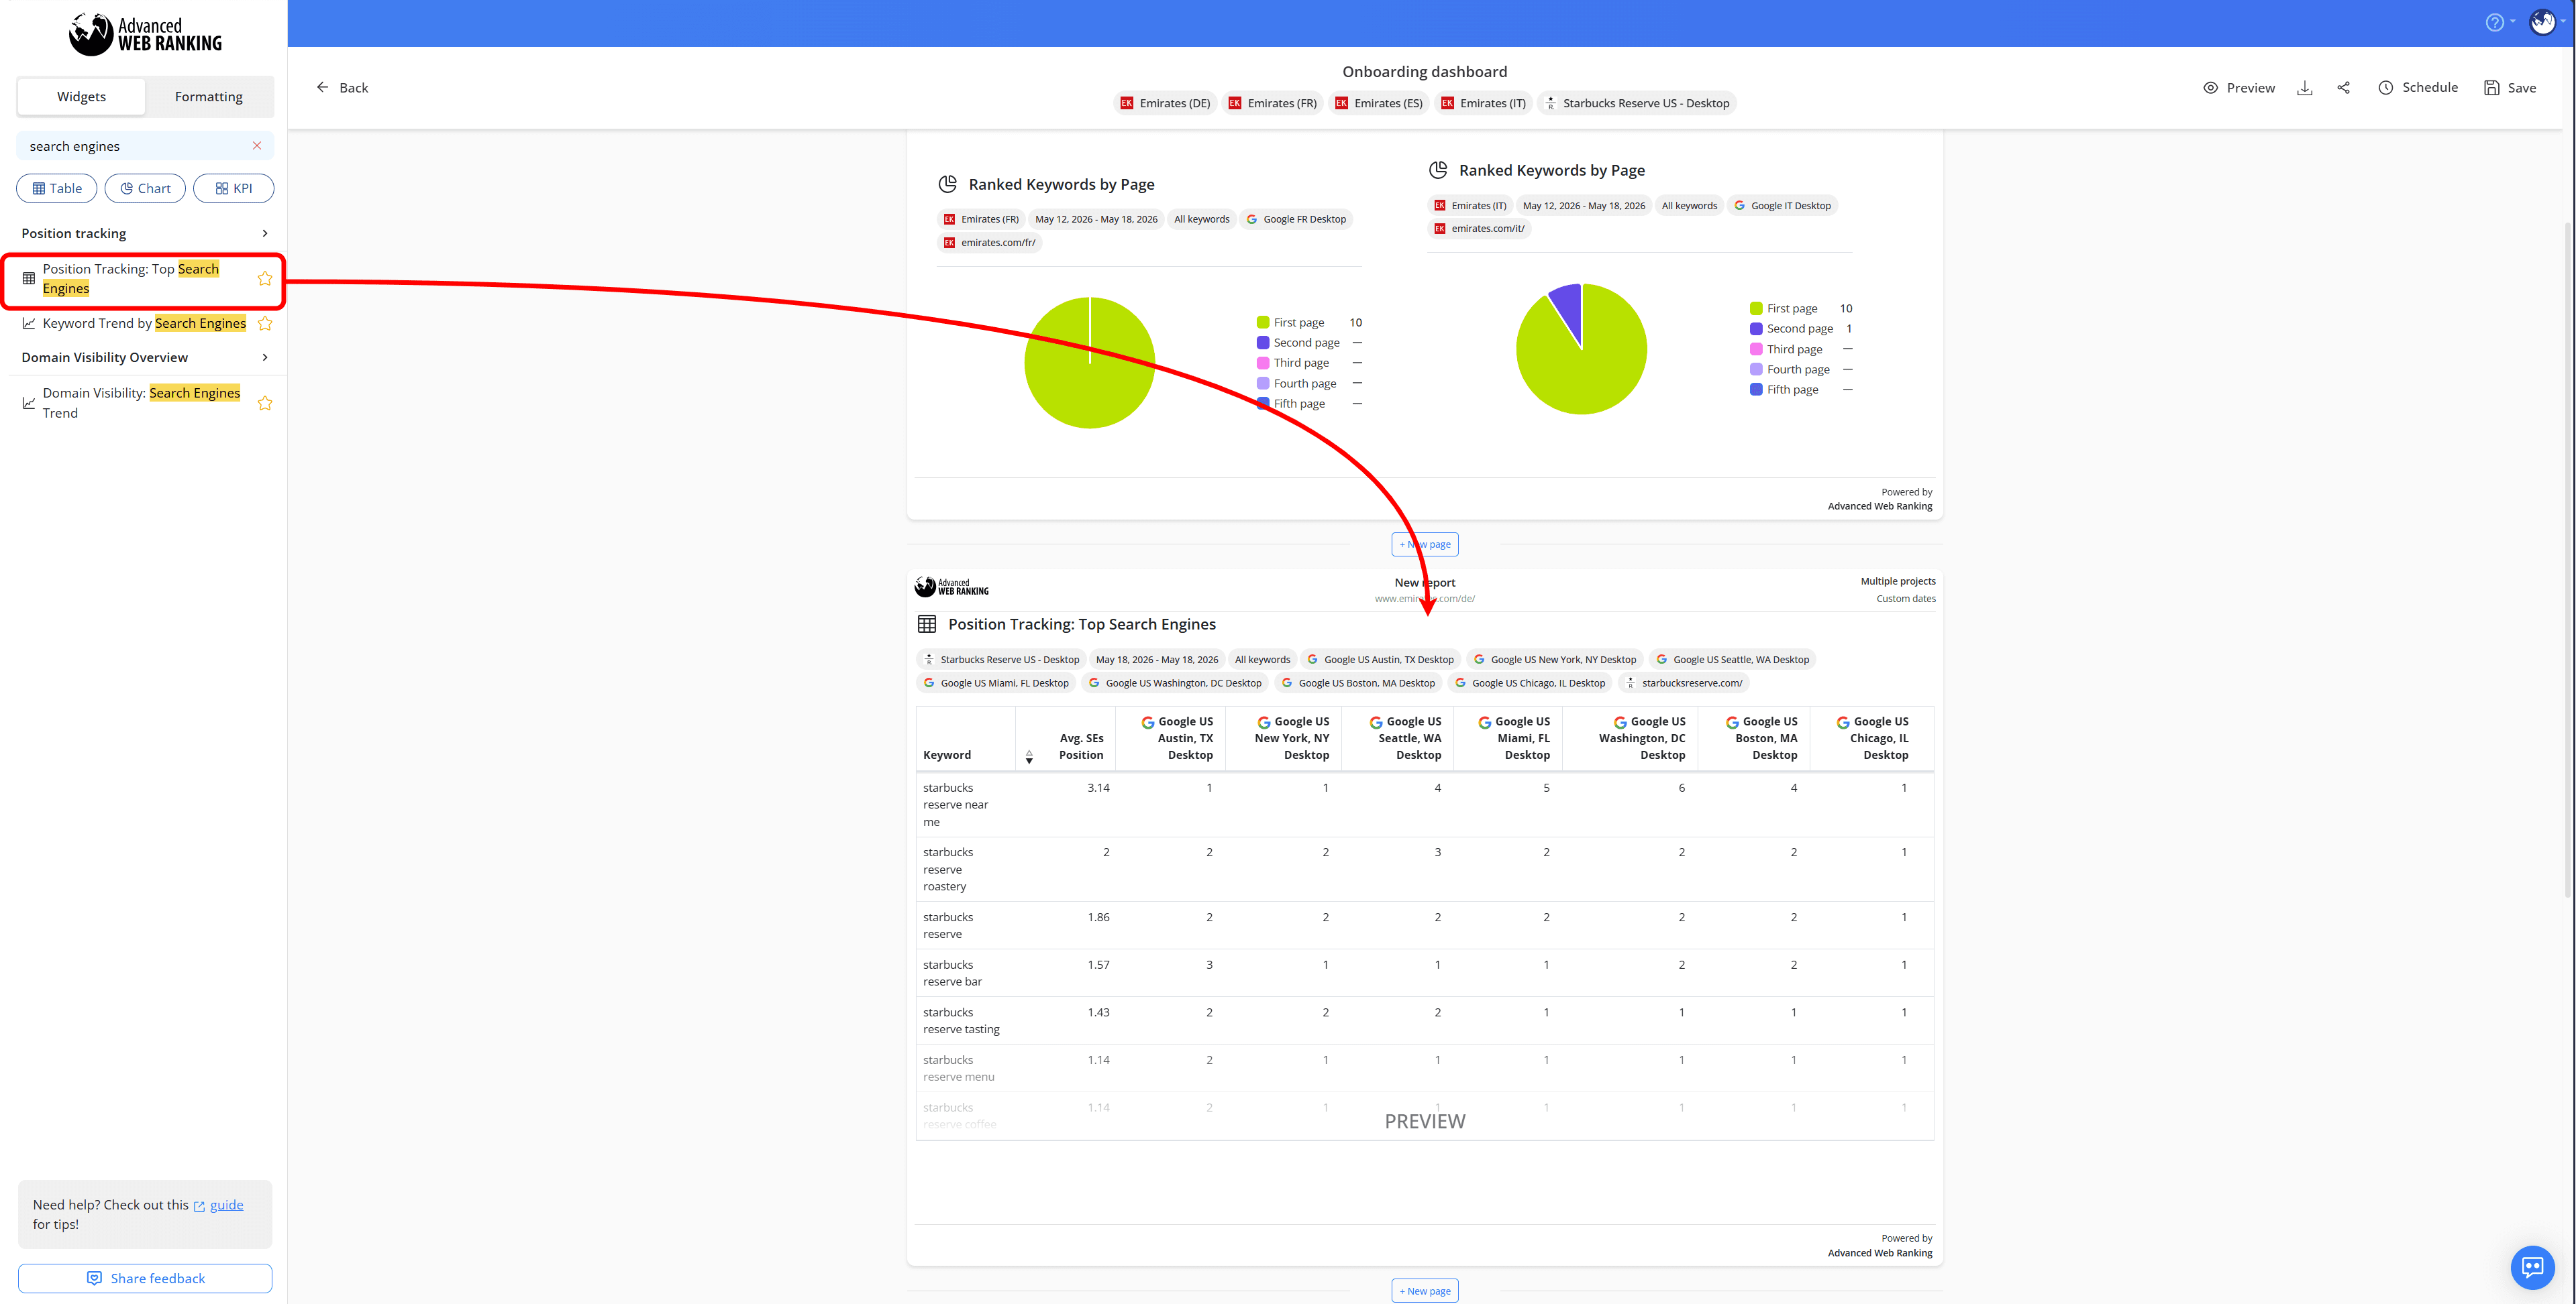Collapse the Position tracking section
Image resolution: width=2576 pixels, height=1304 pixels.
(x=265, y=234)
